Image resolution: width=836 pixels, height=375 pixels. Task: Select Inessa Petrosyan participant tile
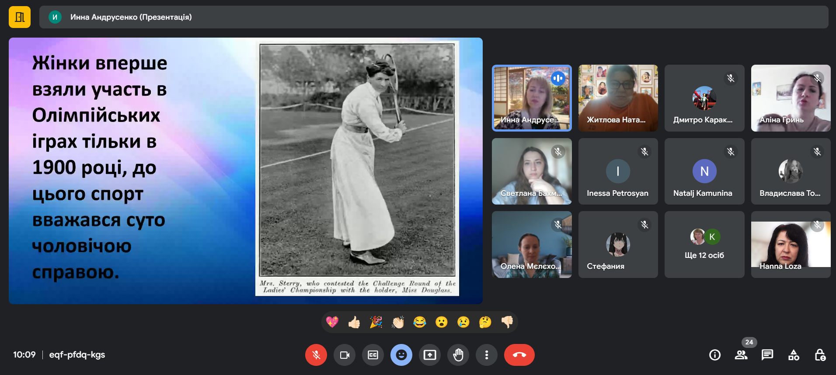[x=618, y=171]
